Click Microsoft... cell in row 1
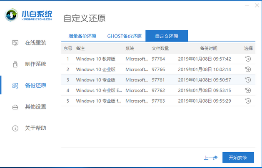Image resolution: width=262 pixels, height=168 pixels. click(137, 59)
